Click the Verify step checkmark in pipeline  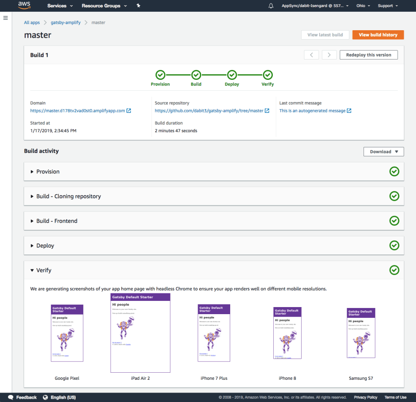coord(268,75)
